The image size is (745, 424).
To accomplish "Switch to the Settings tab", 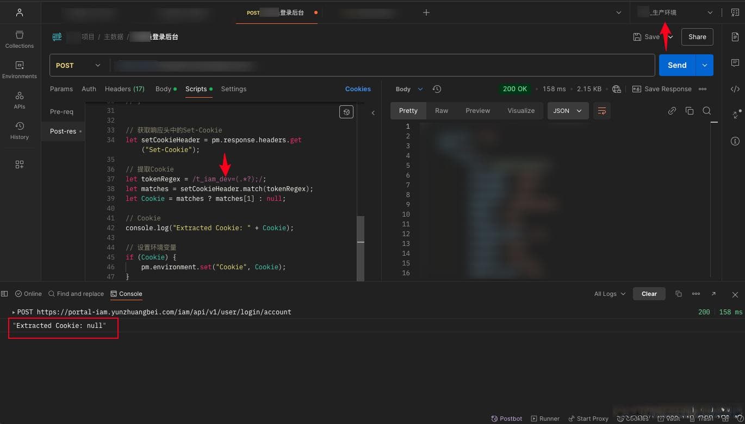I will [x=234, y=89].
